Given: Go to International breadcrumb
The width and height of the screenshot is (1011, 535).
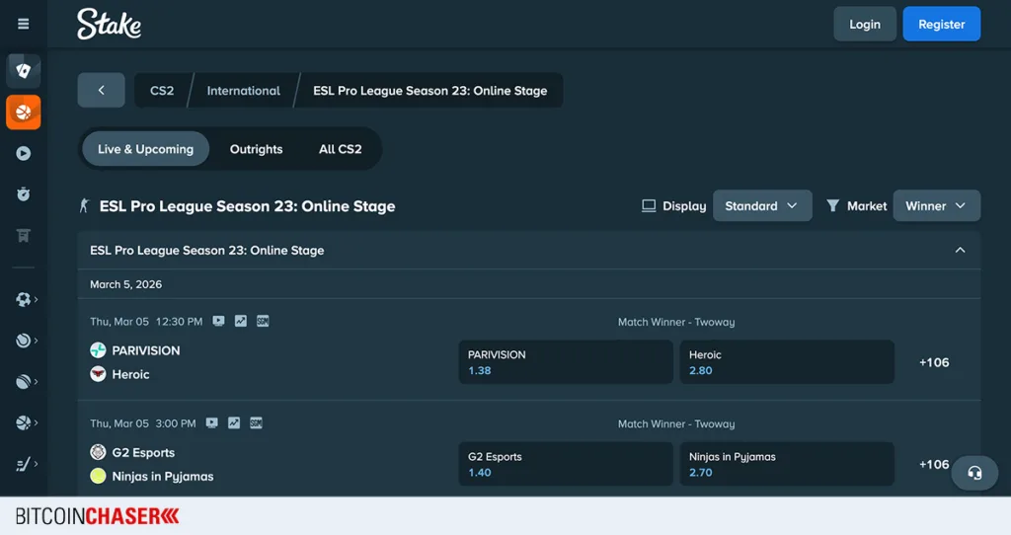Looking at the screenshot, I should click(x=243, y=90).
